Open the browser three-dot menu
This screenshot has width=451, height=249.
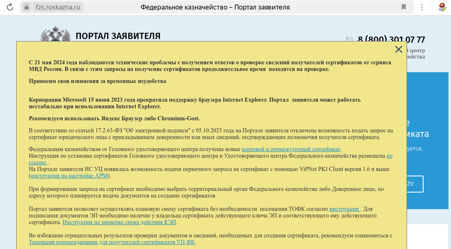tap(422, 7)
